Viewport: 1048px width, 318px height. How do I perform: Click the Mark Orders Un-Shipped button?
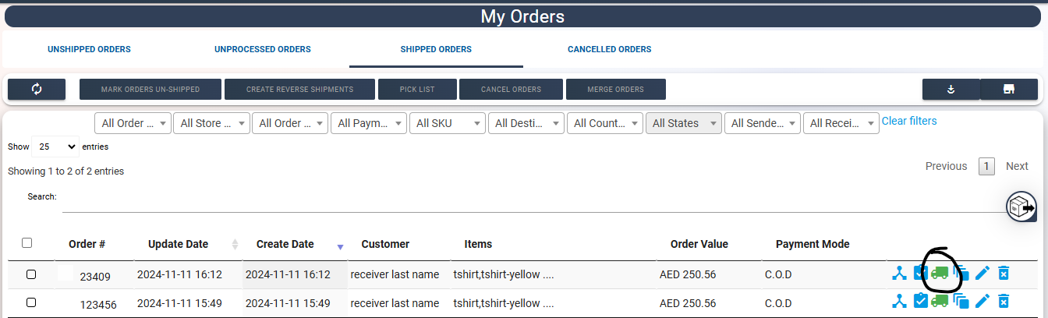[150, 89]
